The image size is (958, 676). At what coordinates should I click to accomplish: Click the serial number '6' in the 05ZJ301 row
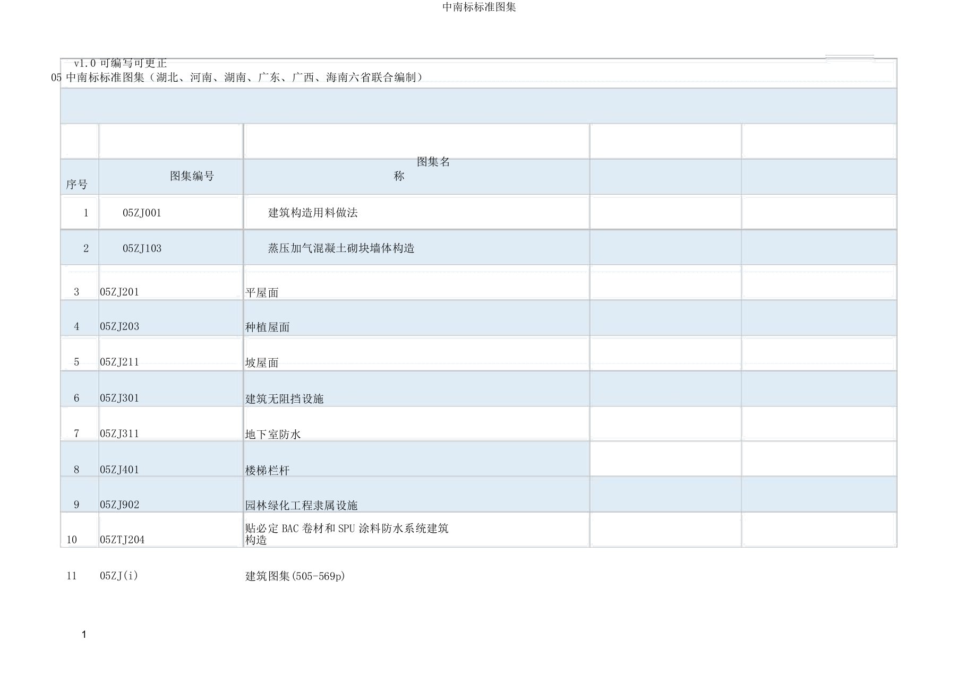coord(76,398)
